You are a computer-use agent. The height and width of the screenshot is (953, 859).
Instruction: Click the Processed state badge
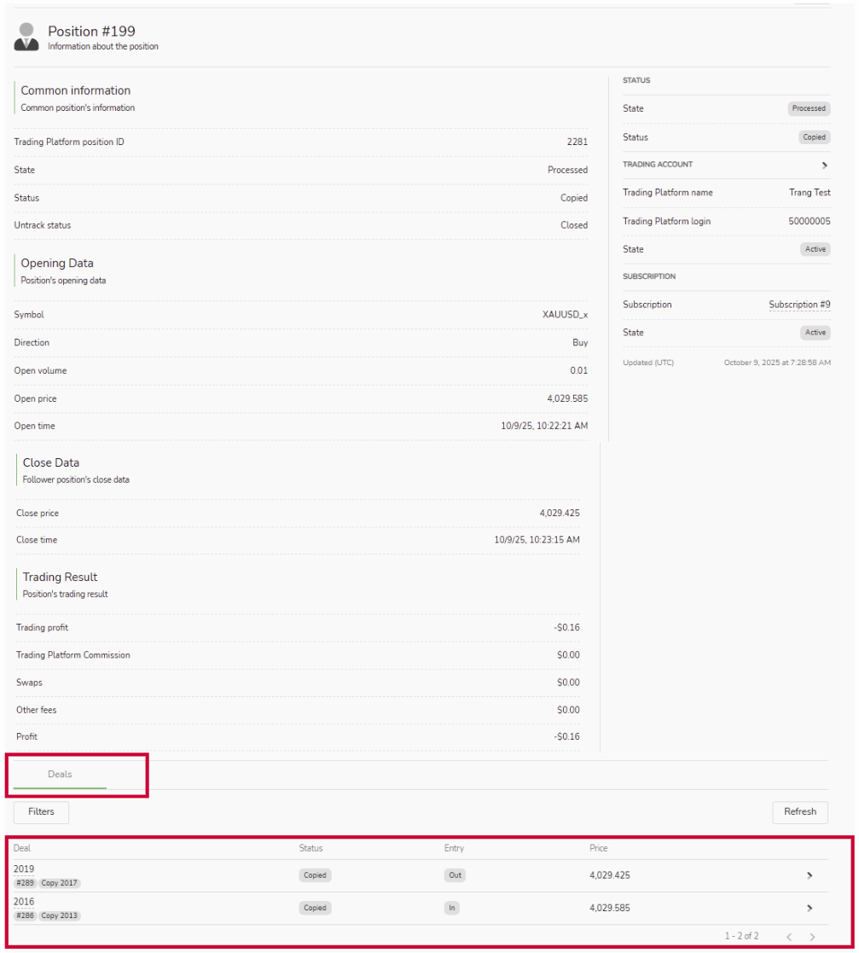808,108
